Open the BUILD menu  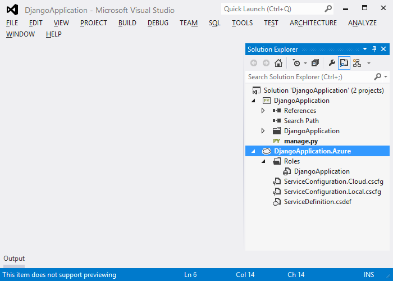pyautogui.click(x=127, y=23)
